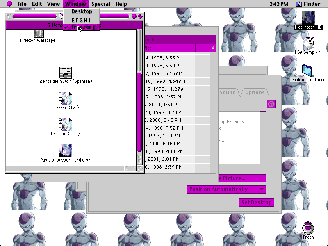Viewport: 328px width, 246px height.
Task: Select the row dated 1998, 6:13 AM
Action: [x=178, y=73]
